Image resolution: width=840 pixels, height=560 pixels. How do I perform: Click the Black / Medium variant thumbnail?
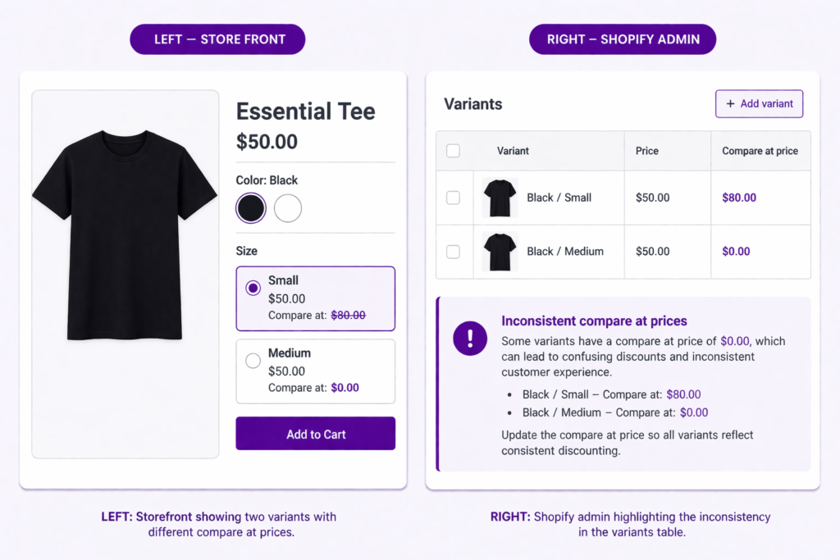coord(500,251)
